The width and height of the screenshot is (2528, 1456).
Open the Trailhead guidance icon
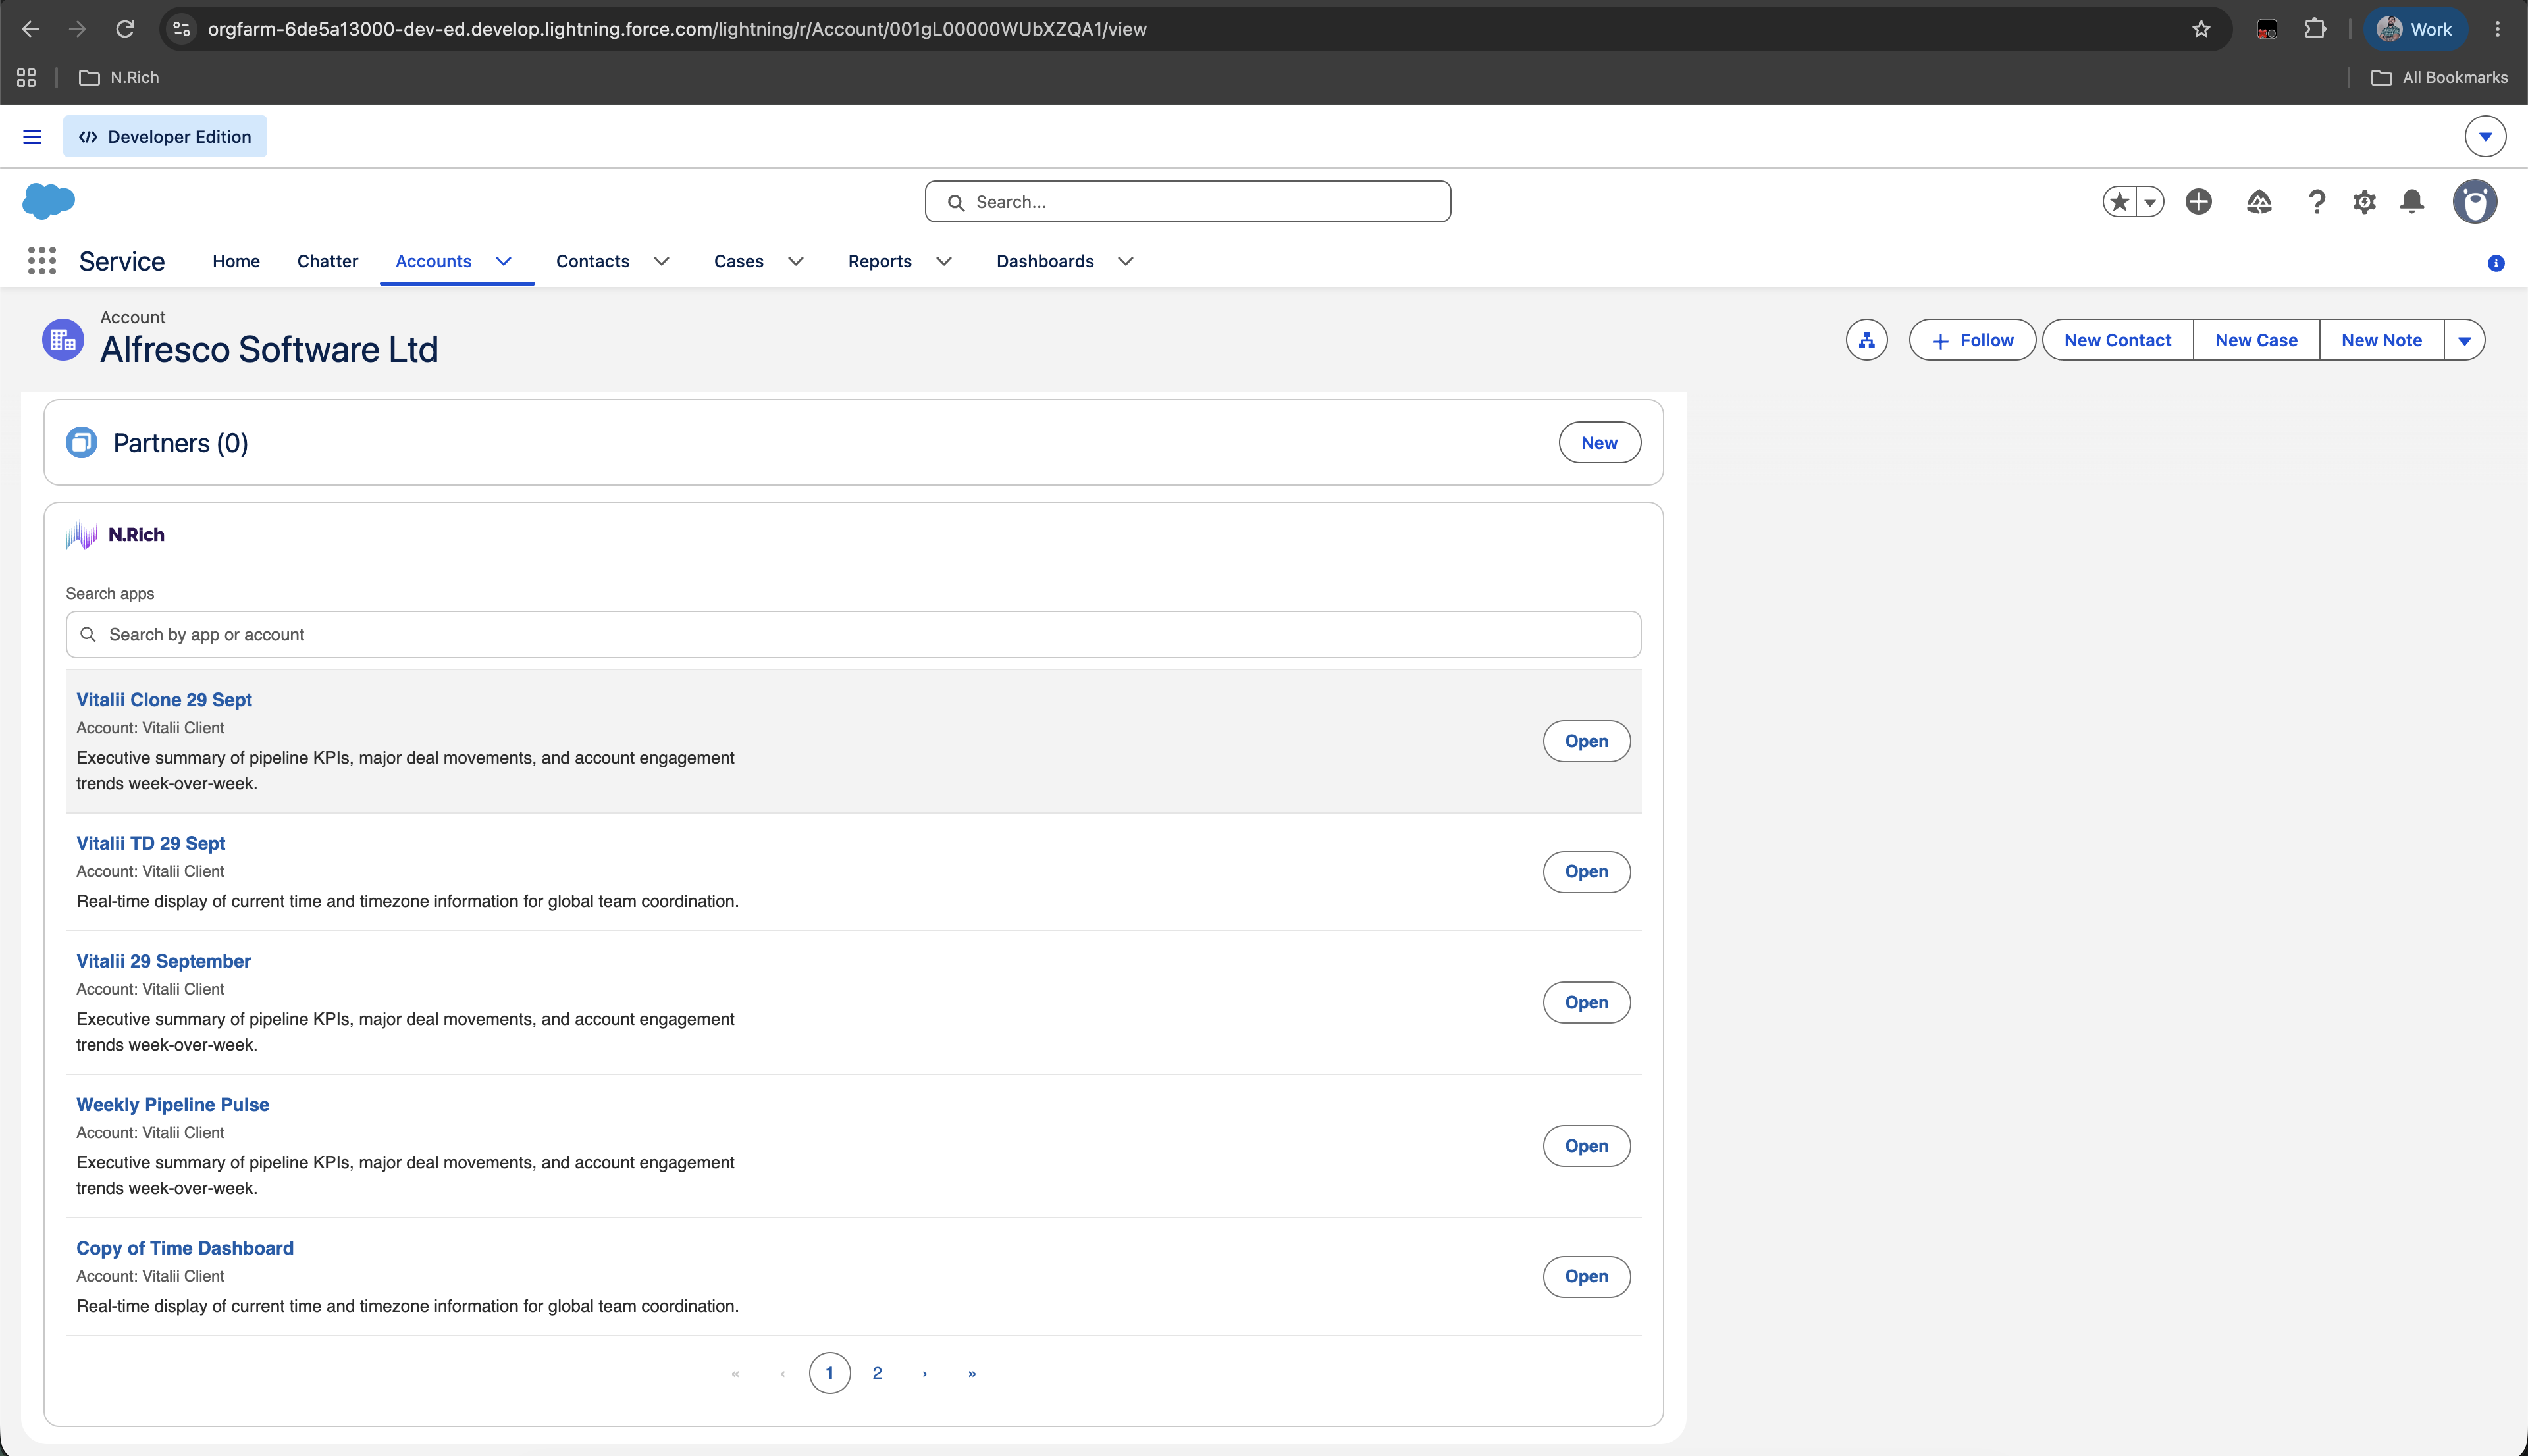tap(2259, 202)
